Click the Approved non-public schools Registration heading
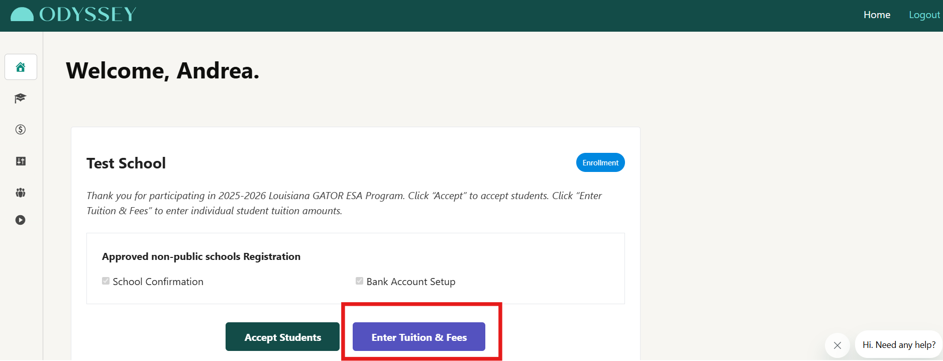Image resolution: width=943 pixels, height=361 pixels. (201, 256)
